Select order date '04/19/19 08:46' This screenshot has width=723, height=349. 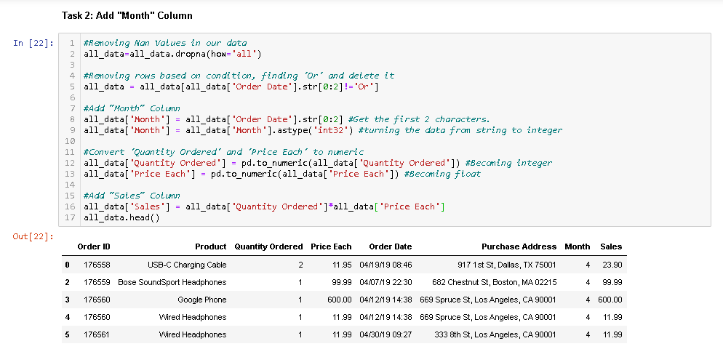[386, 265]
